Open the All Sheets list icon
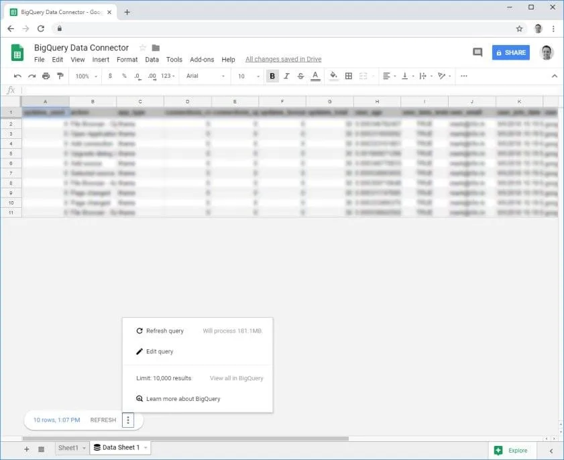 click(x=42, y=449)
